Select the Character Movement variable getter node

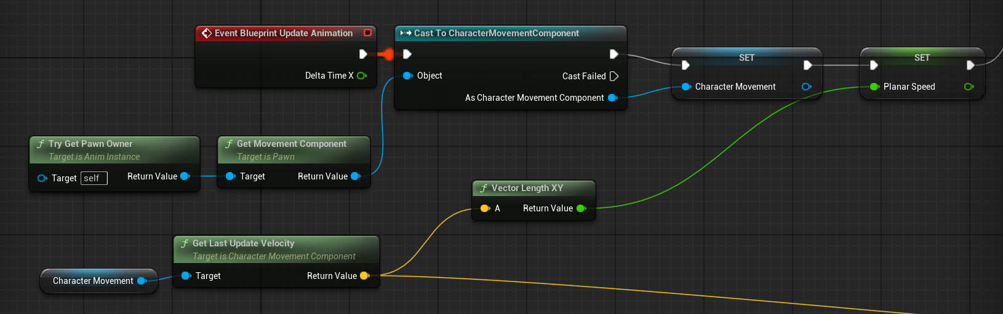pyautogui.click(x=99, y=281)
